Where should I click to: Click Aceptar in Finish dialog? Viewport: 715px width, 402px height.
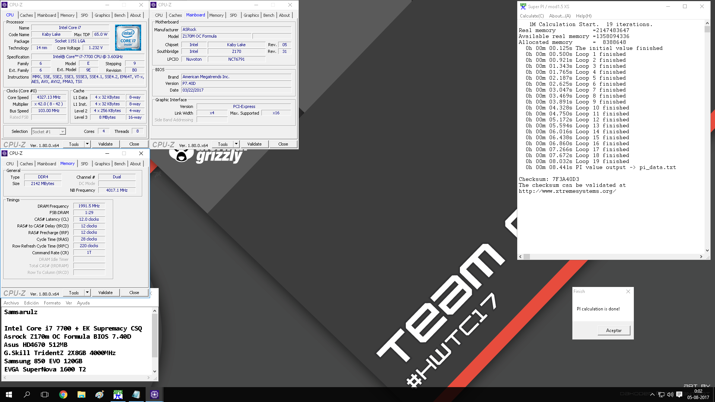coord(614,331)
